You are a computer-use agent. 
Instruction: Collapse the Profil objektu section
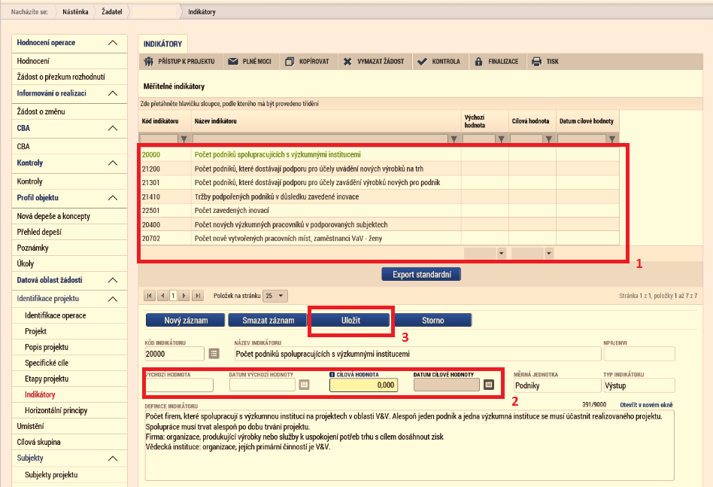(113, 198)
